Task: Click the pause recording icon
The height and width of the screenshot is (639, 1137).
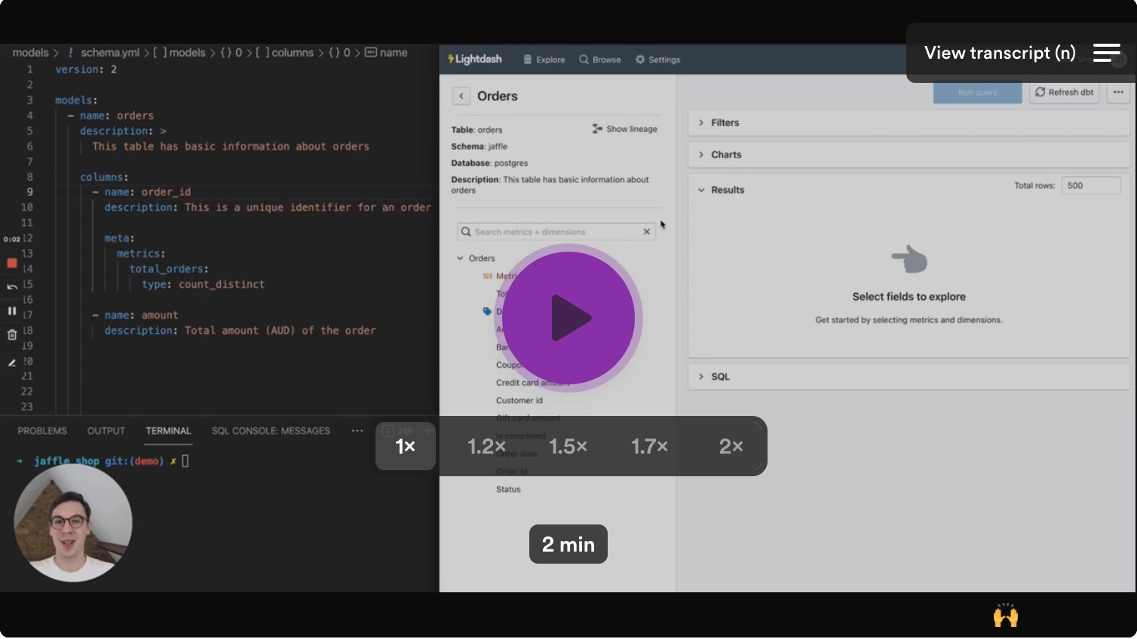Action: (x=12, y=310)
